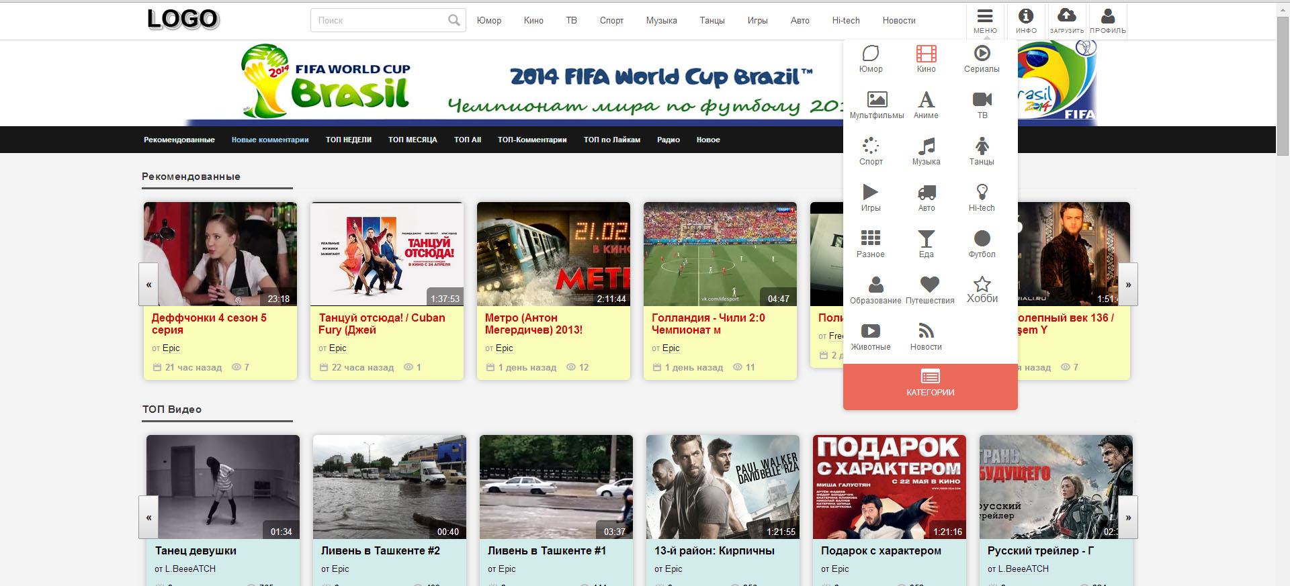Open Кино in top navigation

(533, 20)
